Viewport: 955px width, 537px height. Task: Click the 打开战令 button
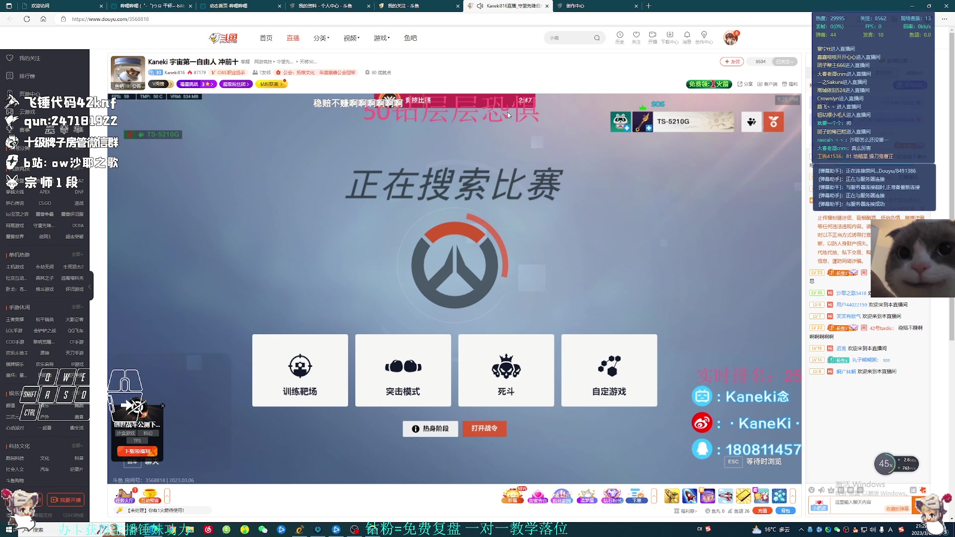(x=484, y=429)
